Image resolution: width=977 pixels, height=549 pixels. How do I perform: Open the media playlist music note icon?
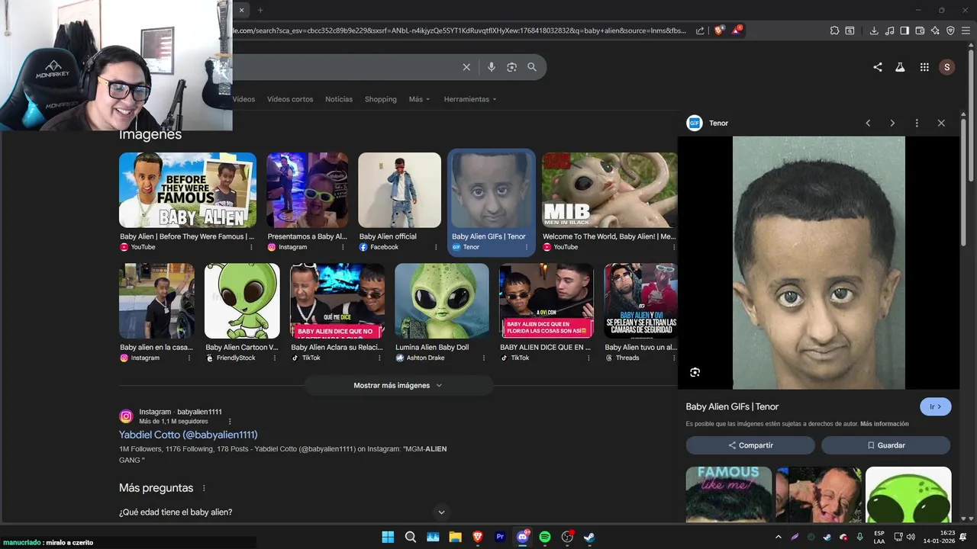tap(889, 30)
